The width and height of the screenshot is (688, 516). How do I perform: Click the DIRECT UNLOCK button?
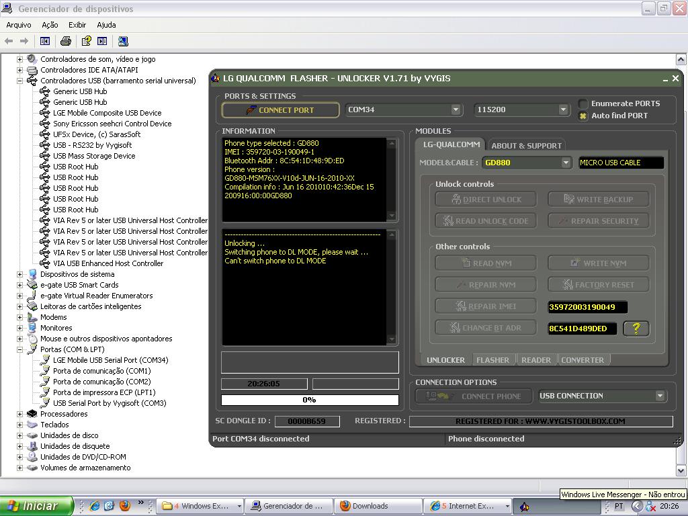coord(486,200)
